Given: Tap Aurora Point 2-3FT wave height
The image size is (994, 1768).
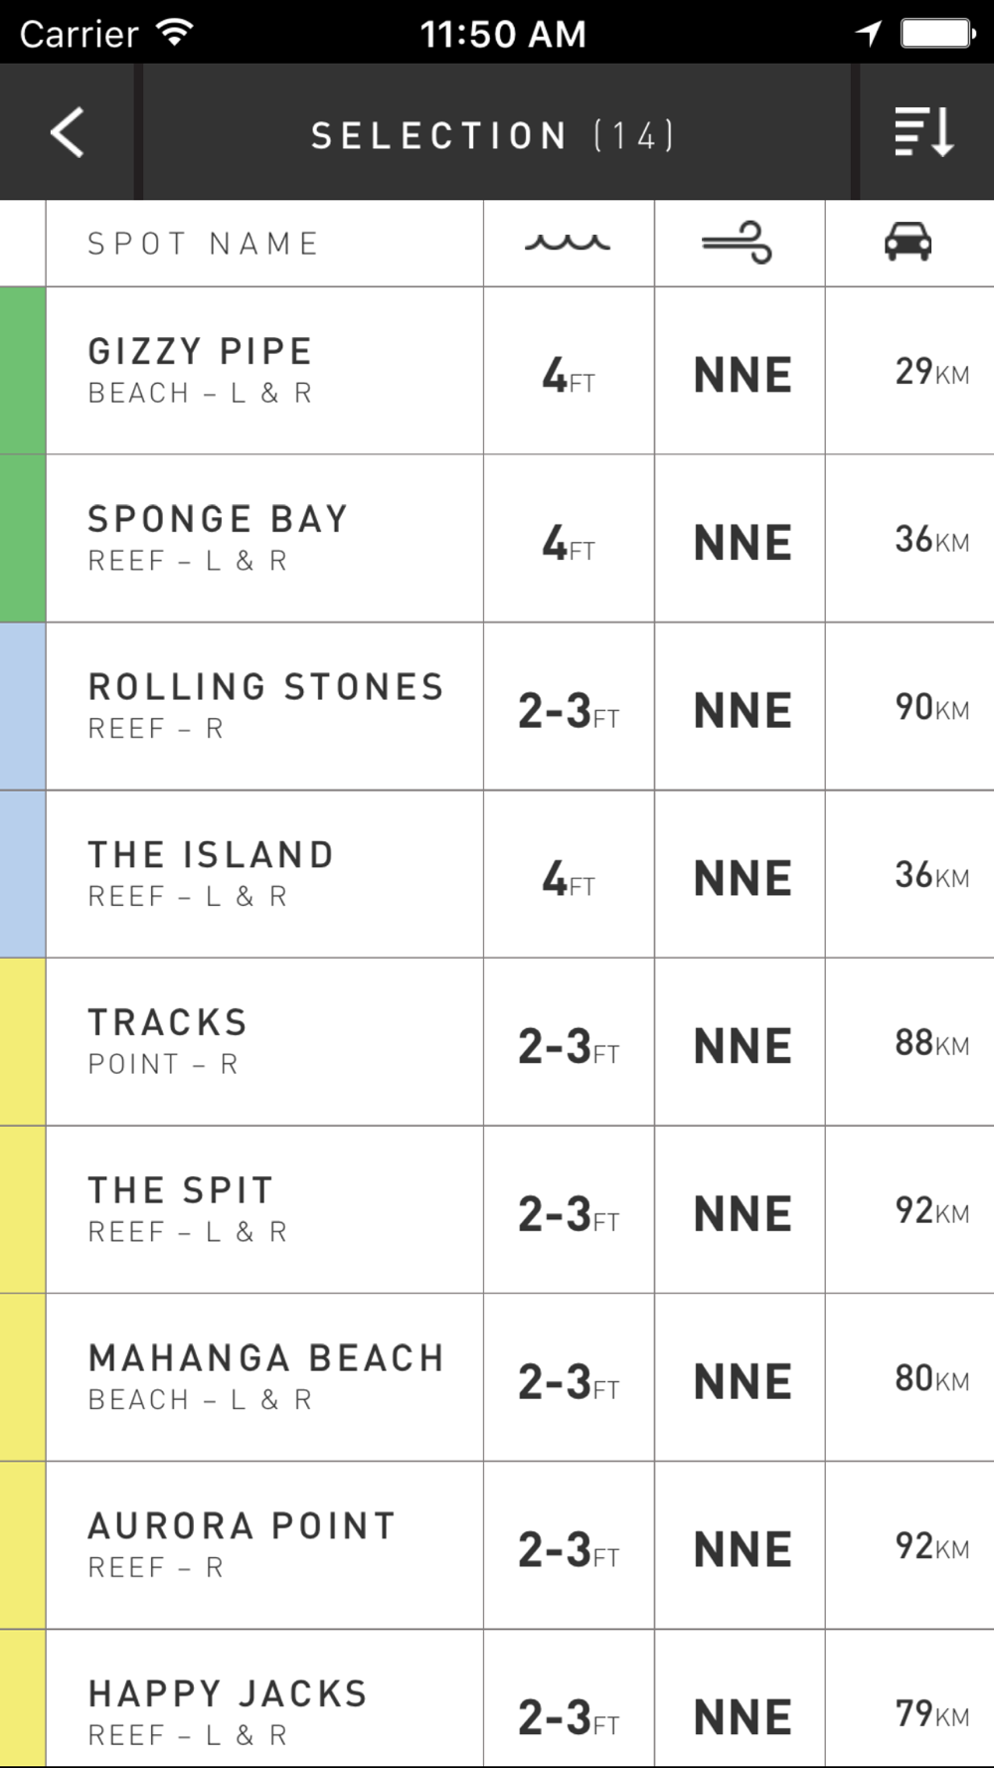Looking at the screenshot, I should coord(569,1549).
